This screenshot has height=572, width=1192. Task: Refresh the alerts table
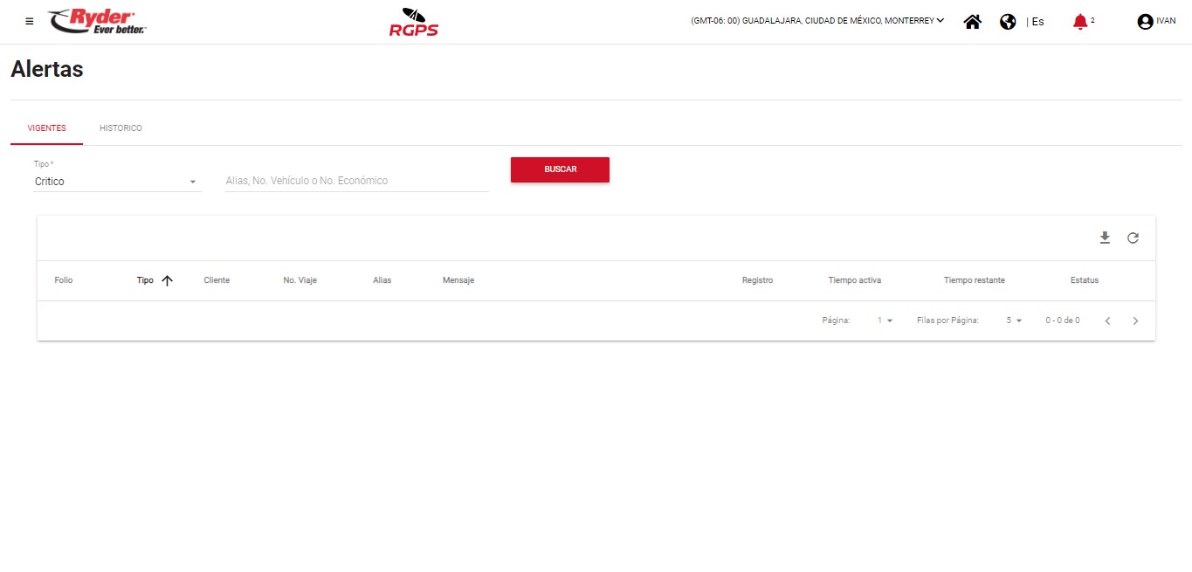pos(1133,238)
